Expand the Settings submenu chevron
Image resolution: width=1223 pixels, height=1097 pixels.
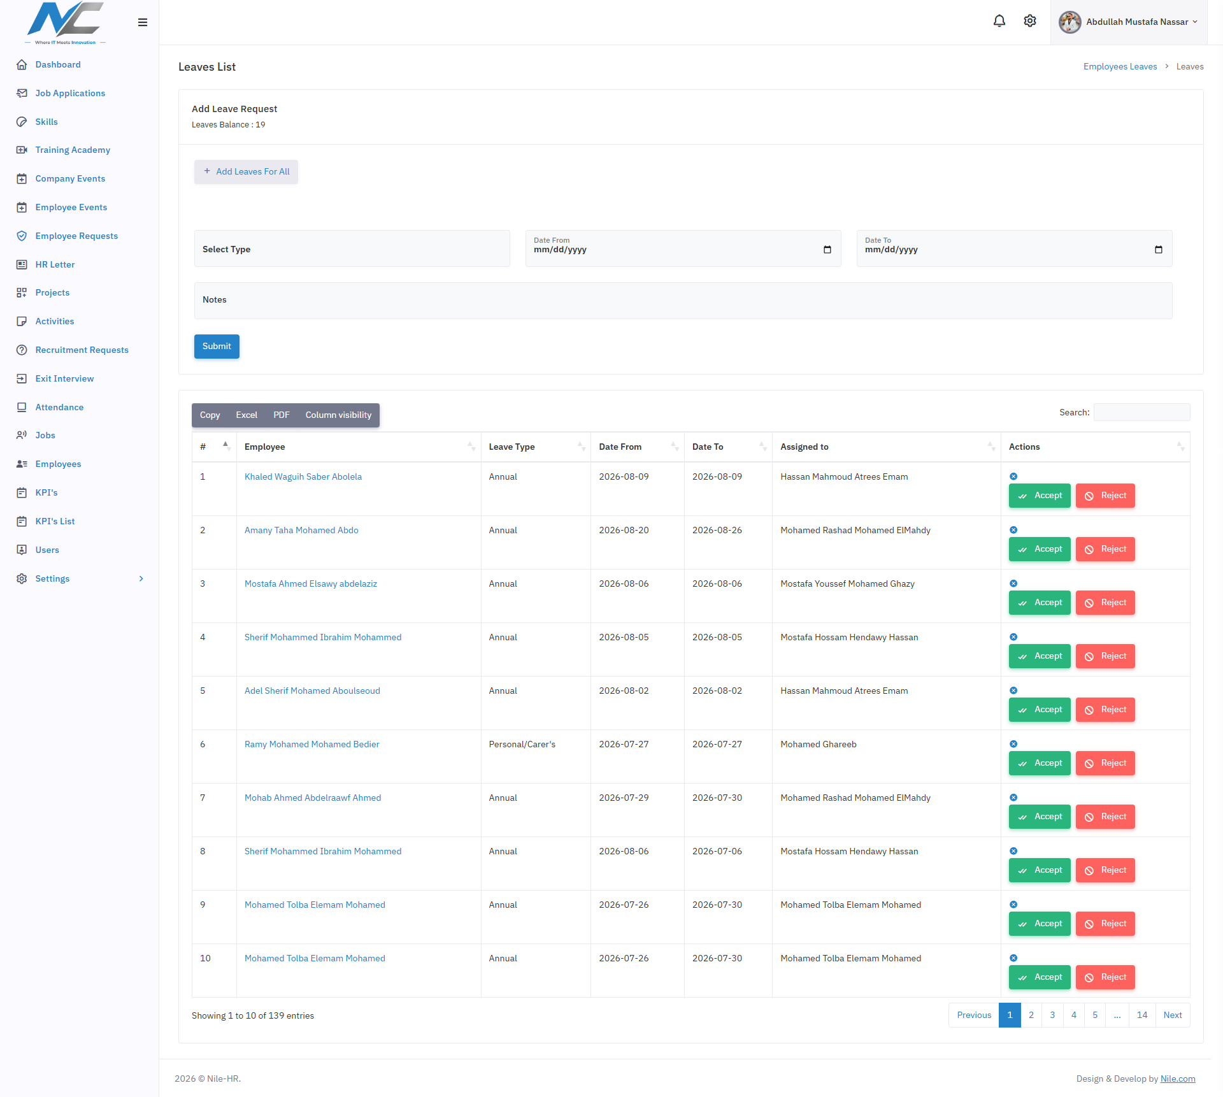coord(141,578)
